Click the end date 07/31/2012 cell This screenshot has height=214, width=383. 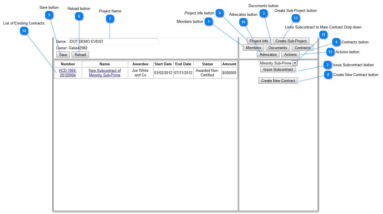point(183,73)
